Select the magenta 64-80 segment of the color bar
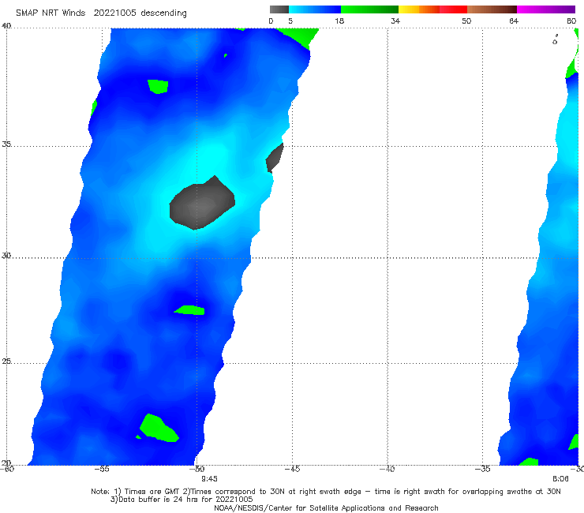This screenshot has width=584, height=513. (546, 9)
